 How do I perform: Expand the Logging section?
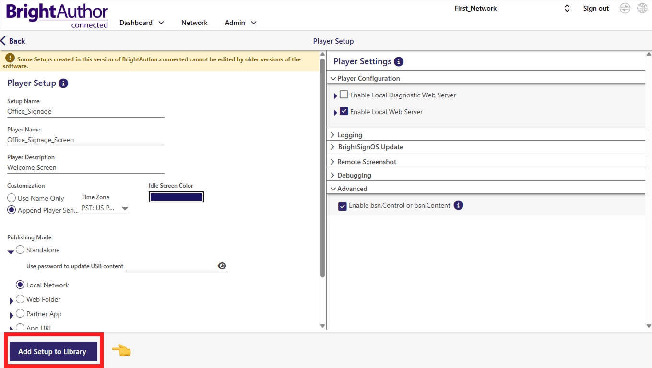point(350,135)
